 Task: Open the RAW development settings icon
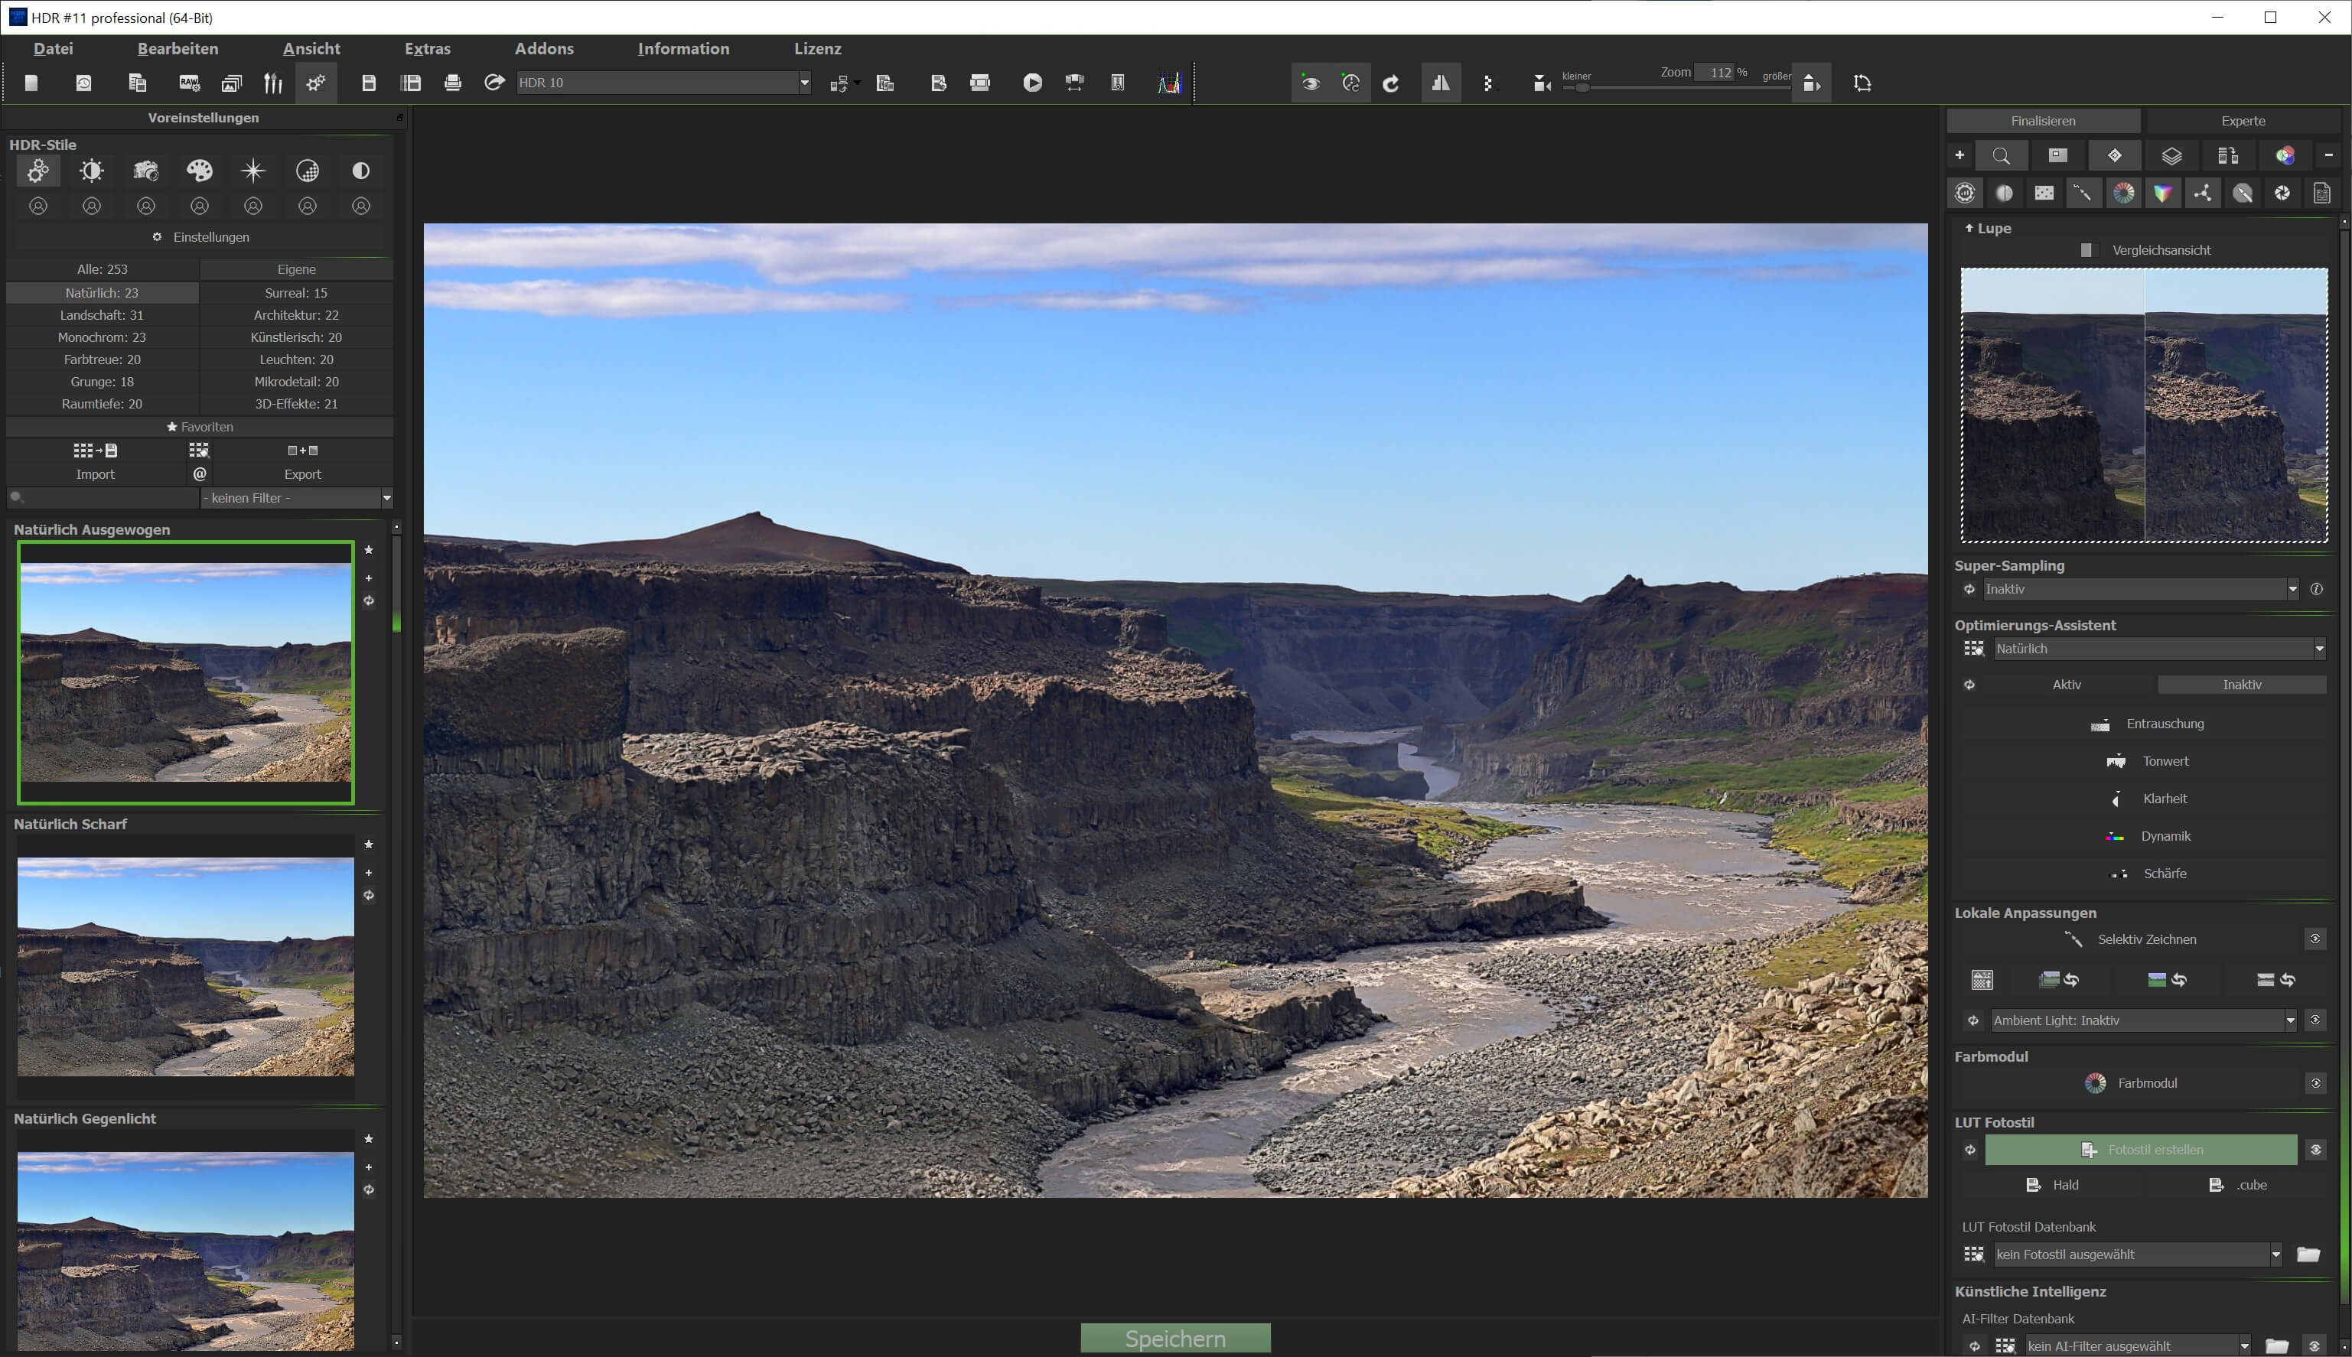(189, 83)
